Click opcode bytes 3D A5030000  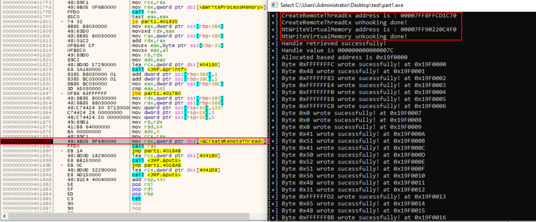[82, 88]
